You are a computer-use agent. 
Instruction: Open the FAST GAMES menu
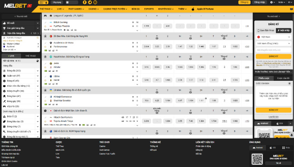[x=76, y=9]
